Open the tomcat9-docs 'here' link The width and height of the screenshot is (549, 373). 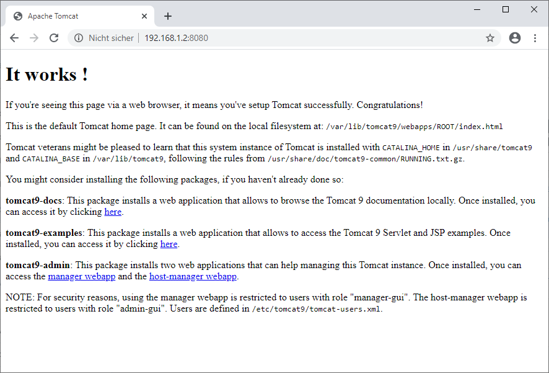click(113, 212)
